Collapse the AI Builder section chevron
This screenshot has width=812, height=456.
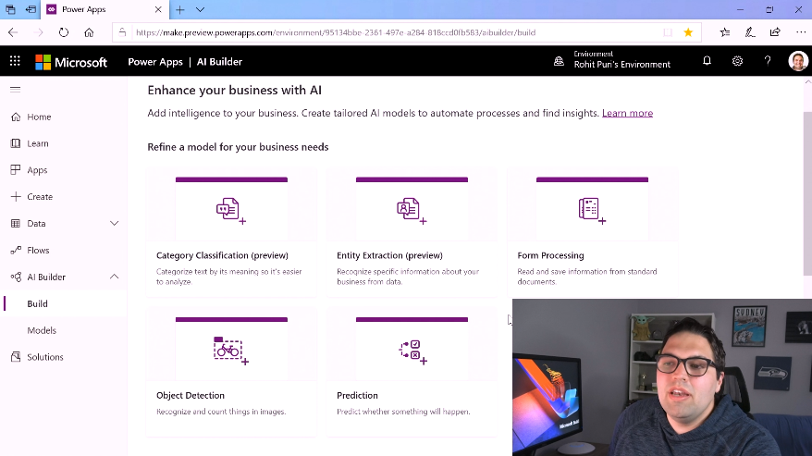point(115,277)
